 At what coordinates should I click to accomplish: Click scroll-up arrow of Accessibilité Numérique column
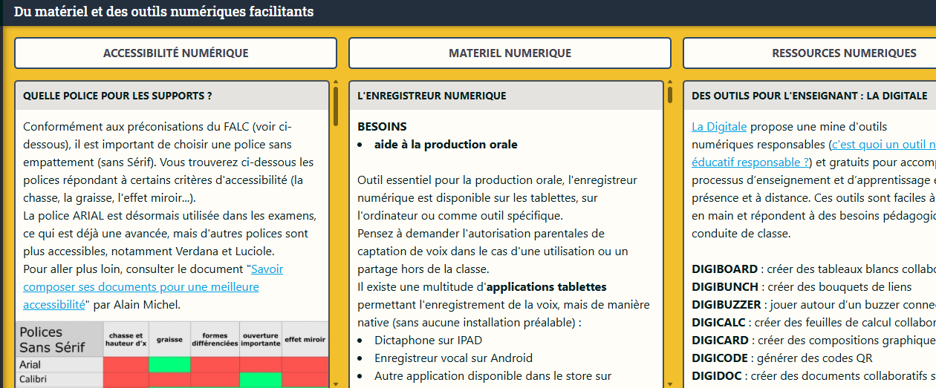coord(336,82)
